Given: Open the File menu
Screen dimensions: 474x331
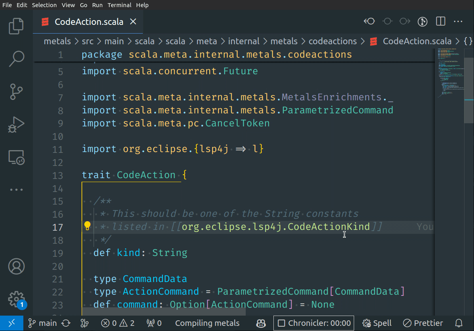Looking at the screenshot, I should click(x=7, y=5).
